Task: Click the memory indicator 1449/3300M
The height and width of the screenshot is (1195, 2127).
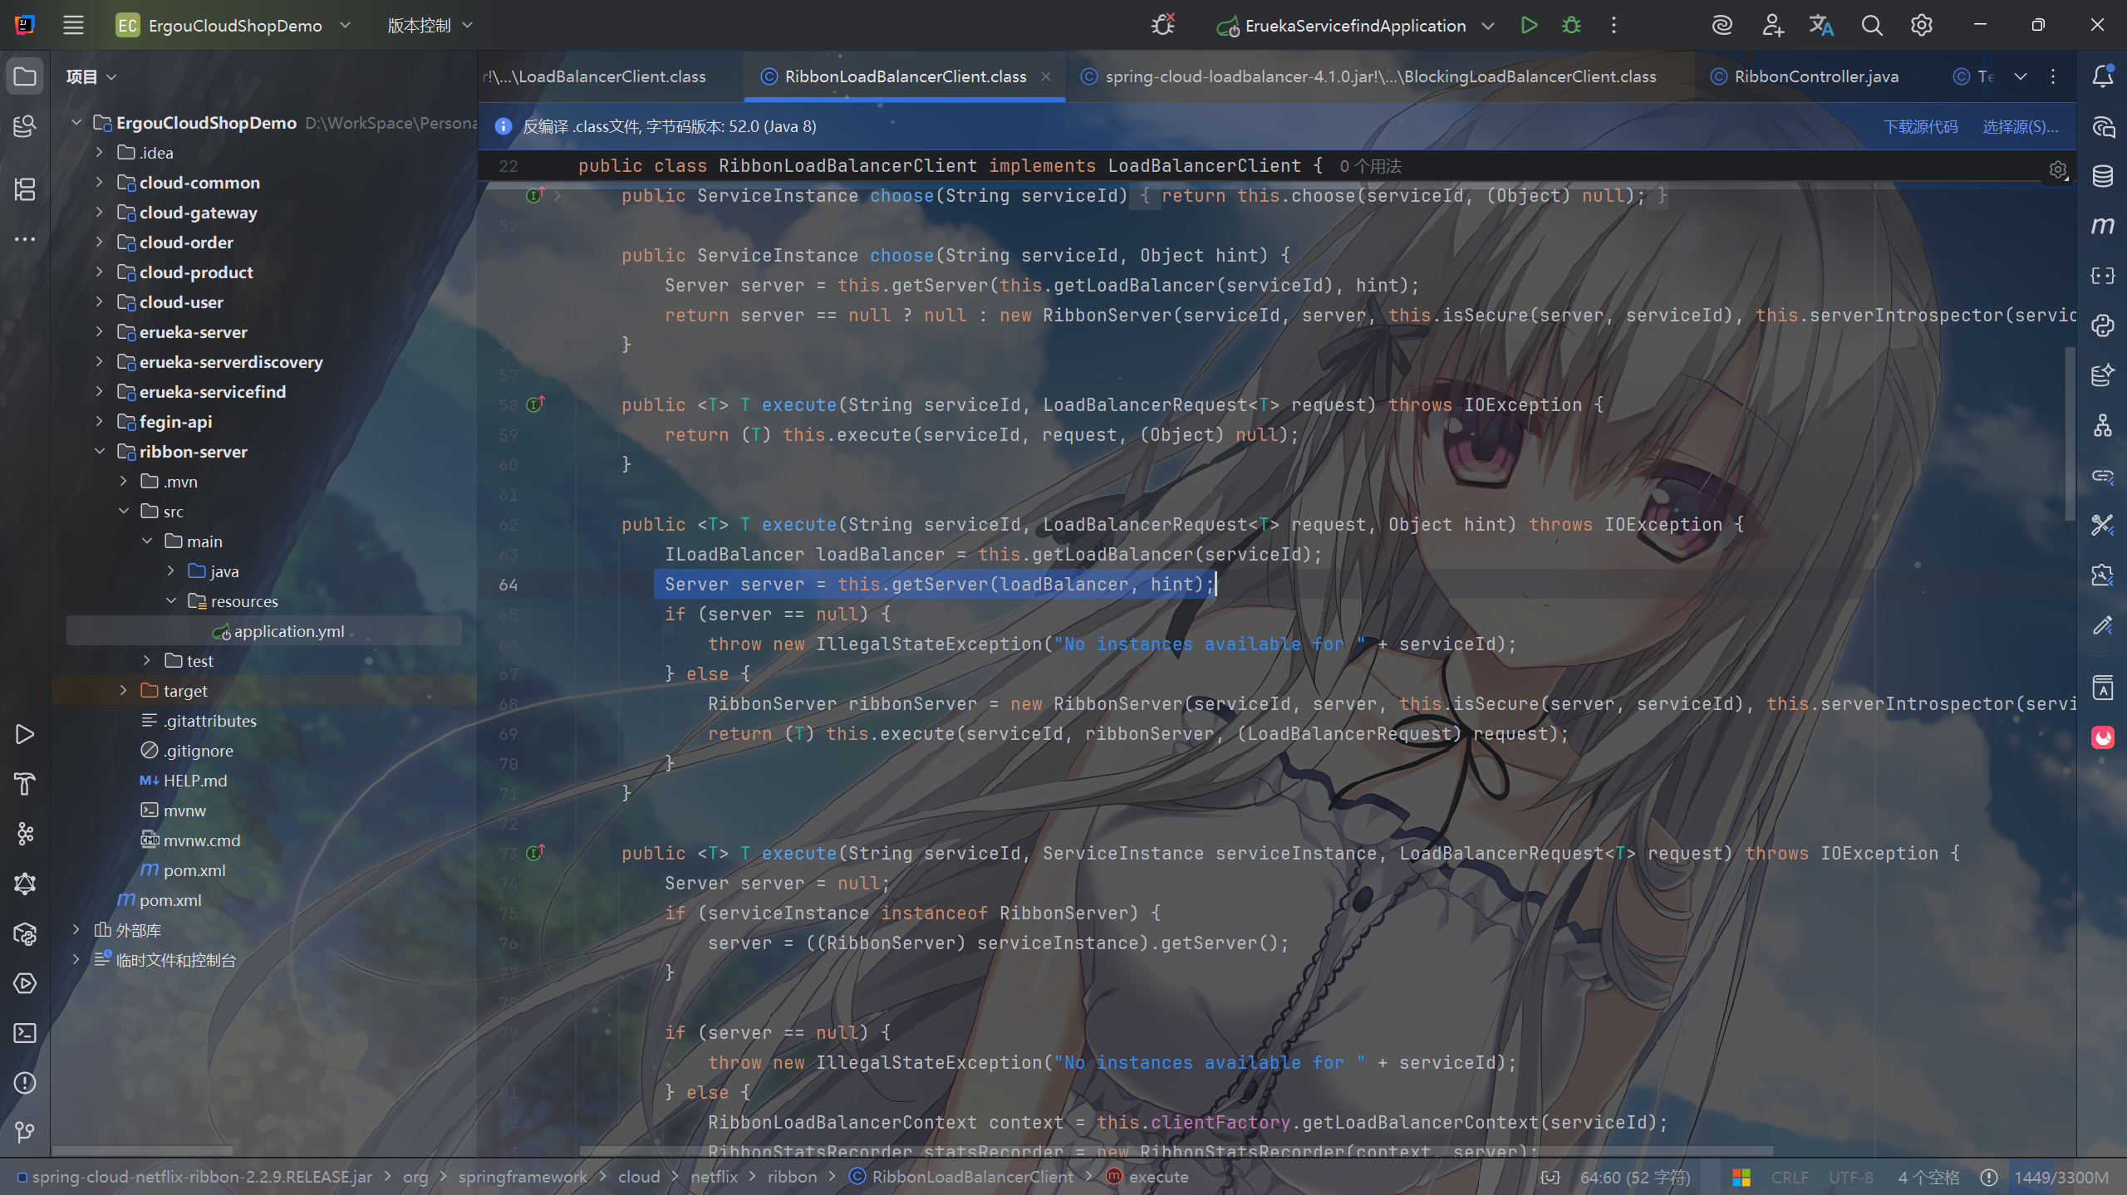Action: (2061, 1177)
